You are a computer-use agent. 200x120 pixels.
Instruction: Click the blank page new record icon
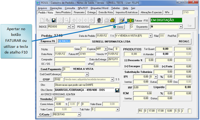coord(42,20)
